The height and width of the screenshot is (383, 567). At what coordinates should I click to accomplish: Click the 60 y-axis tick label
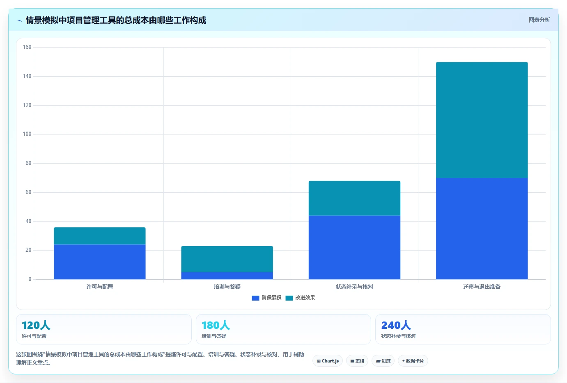[x=28, y=192]
